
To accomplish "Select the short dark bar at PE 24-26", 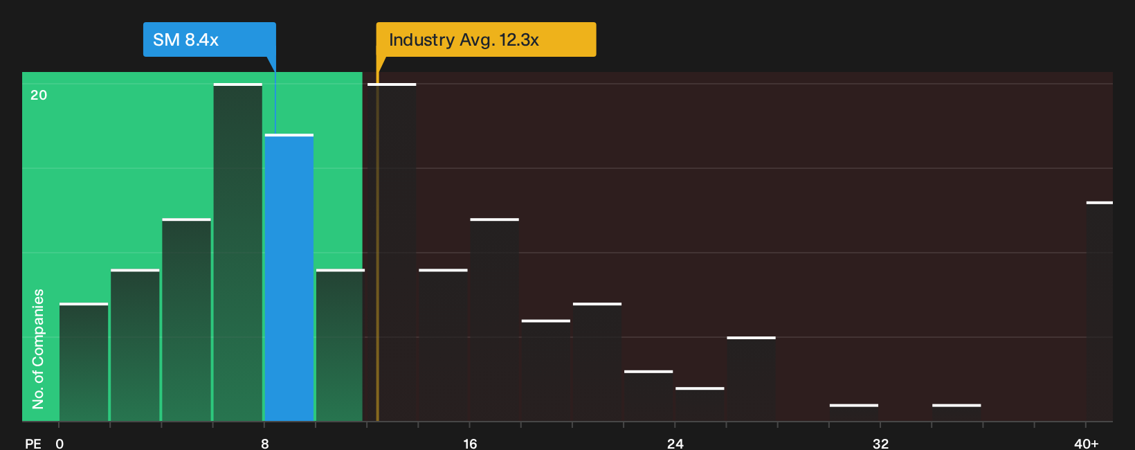I will point(700,404).
